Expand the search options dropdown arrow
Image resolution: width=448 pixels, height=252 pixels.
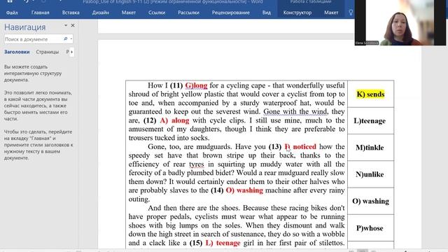coord(71,39)
